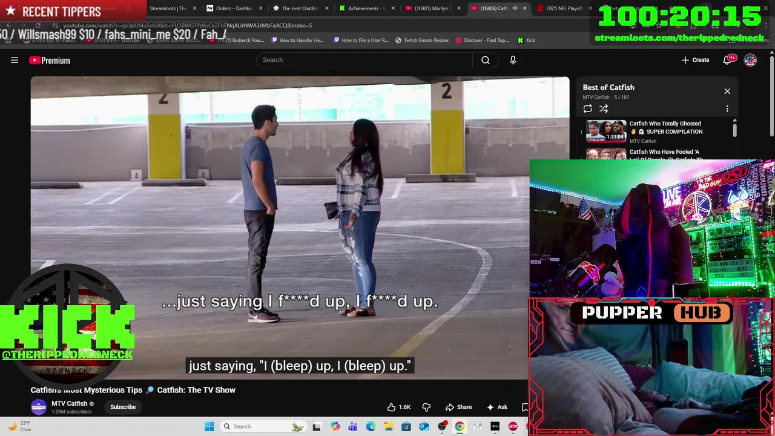Screen dimensions: 775x436
Task: Click the Ask AI button
Action: 497,407
